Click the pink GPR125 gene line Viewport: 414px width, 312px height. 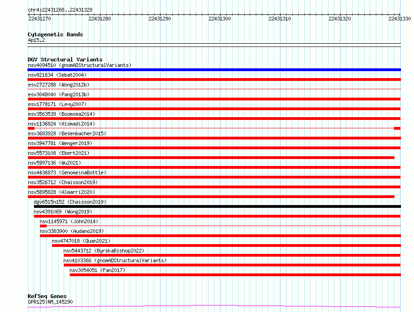[x=214, y=306]
